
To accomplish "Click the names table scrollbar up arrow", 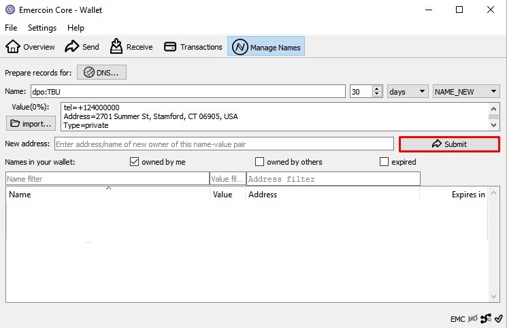I will coord(493,193).
